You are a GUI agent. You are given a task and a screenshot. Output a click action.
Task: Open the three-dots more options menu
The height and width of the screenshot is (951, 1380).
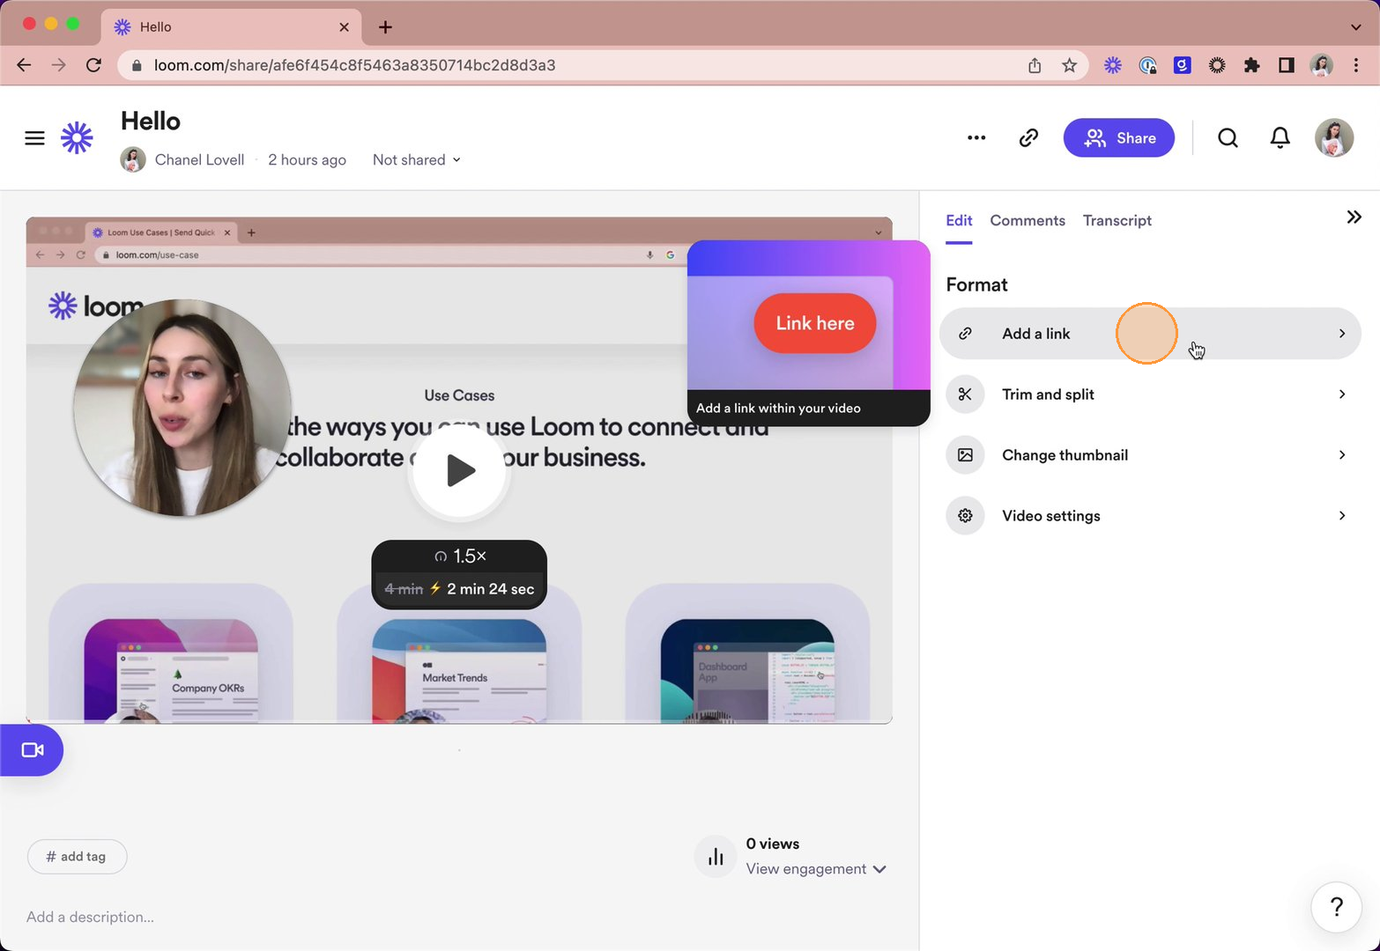tap(976, 137)
